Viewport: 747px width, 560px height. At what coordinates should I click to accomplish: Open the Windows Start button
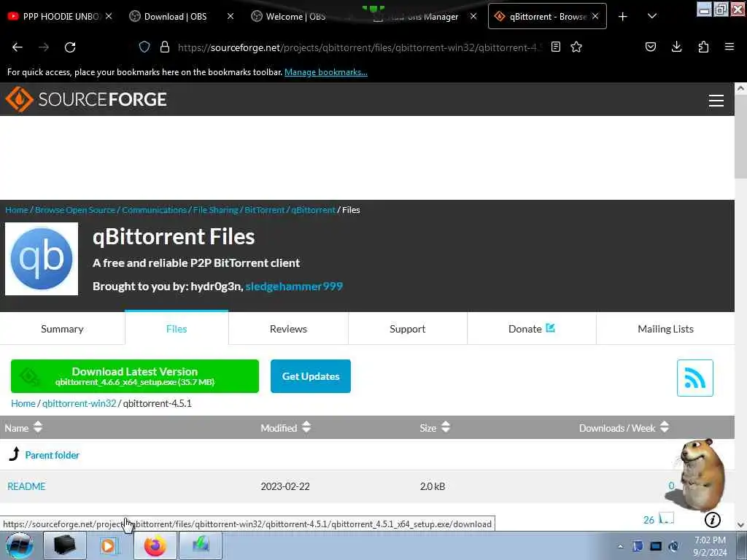(x=19, y=545)
